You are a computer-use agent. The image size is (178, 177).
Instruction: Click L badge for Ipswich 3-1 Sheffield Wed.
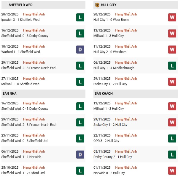coord(80,17)
